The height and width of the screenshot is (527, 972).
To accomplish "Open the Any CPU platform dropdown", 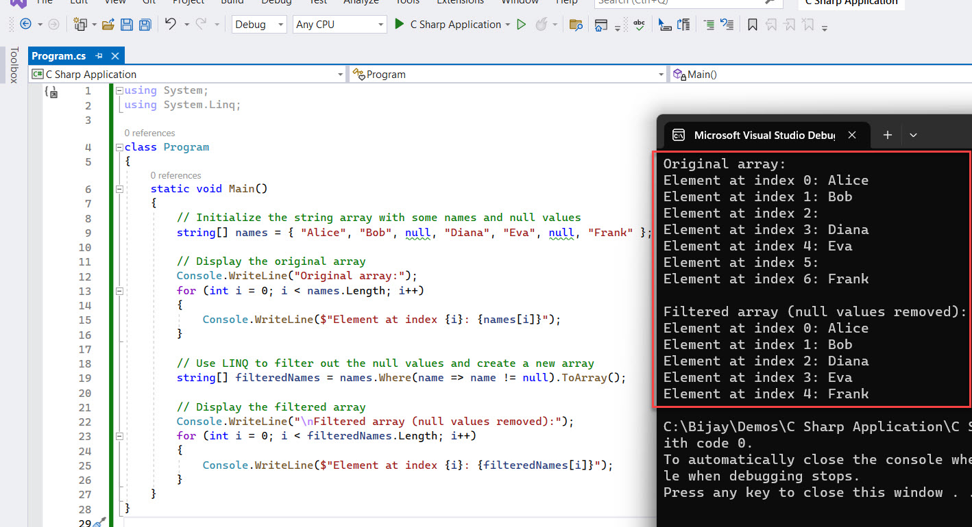I will click(x=339, y=24).
